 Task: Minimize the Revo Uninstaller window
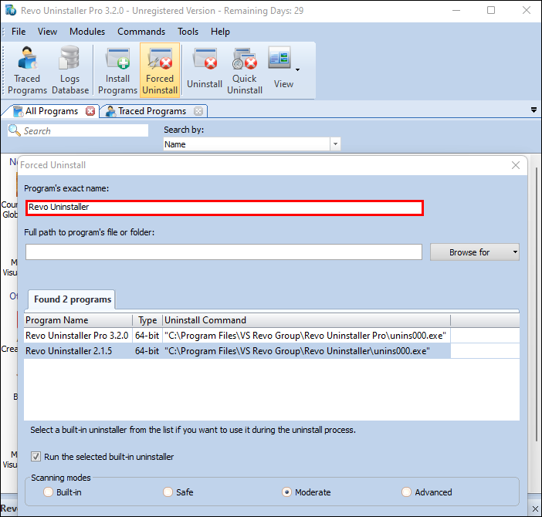tap(456, 10)
